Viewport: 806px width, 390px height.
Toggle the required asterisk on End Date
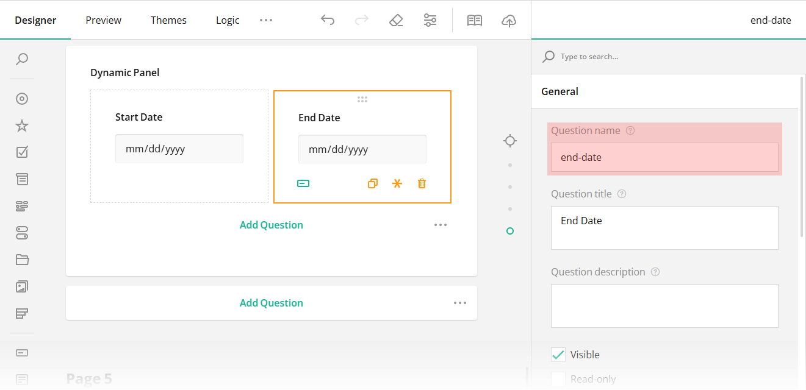397,183
